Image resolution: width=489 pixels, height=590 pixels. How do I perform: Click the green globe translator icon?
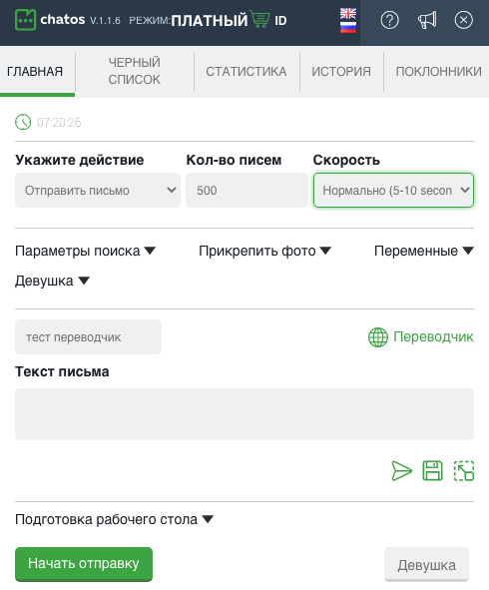378,337
